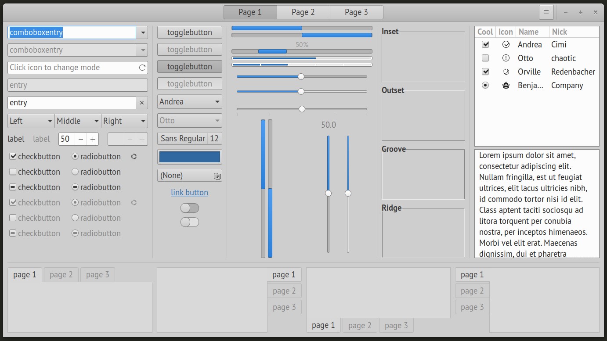
Task: Click the blue color swatch button
Action: coord(189,157)
